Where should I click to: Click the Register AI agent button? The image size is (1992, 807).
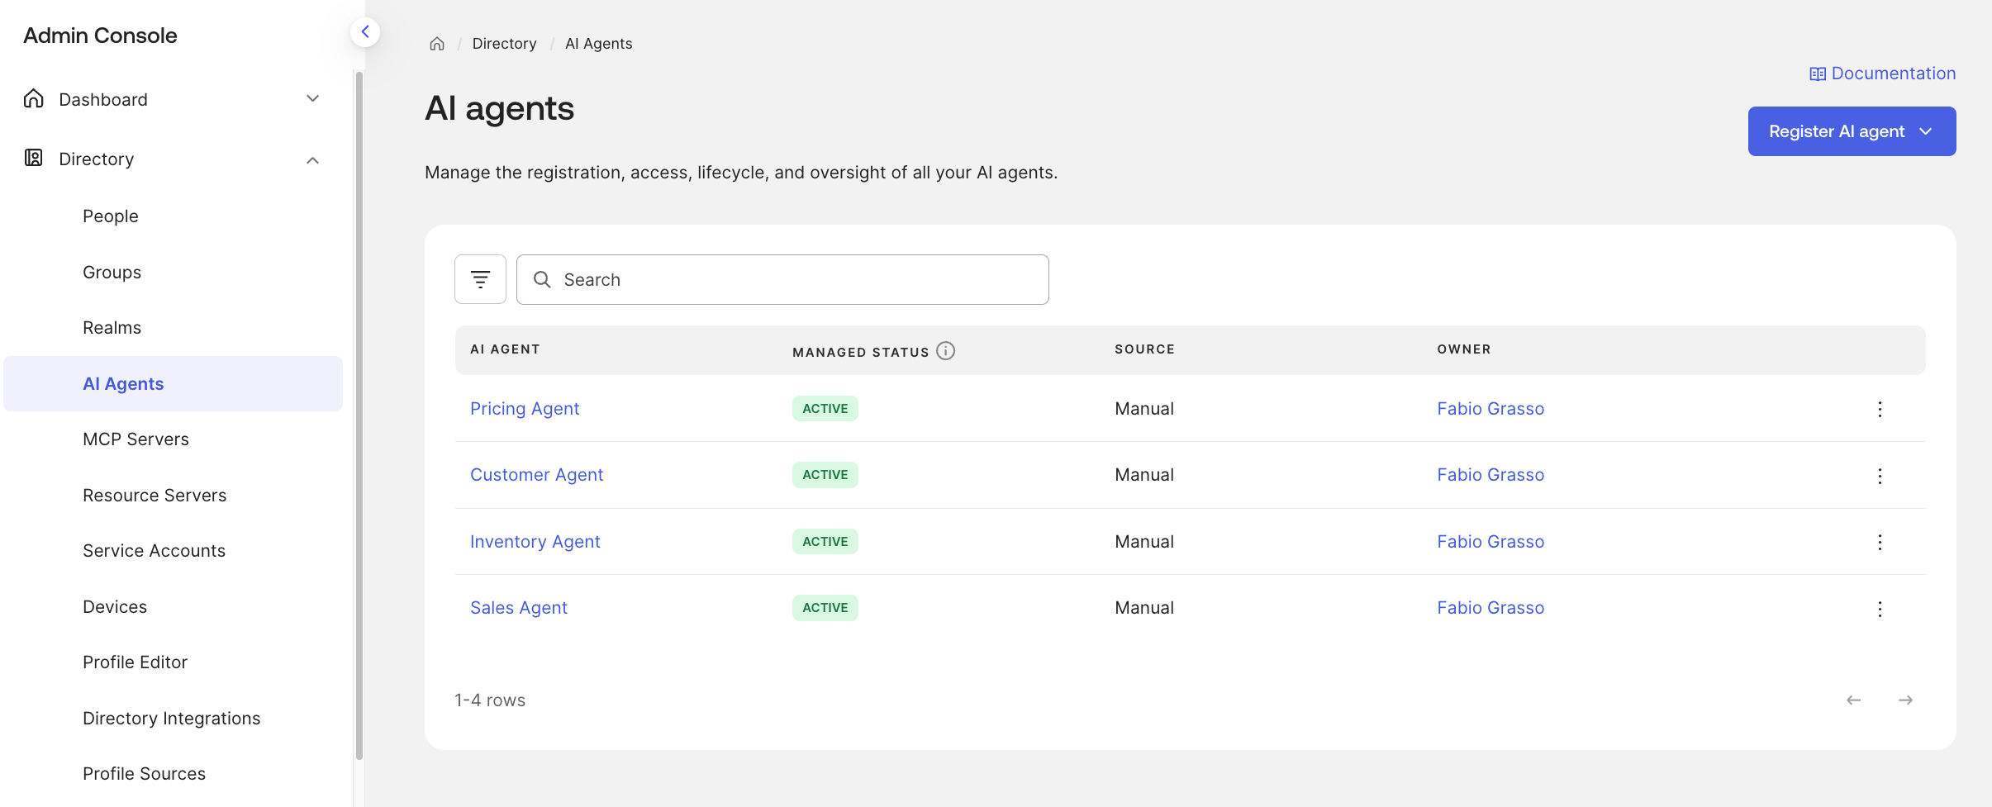click(1836, 131)
